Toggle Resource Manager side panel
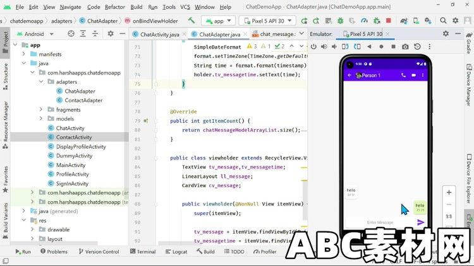Viewport: 474px width, 266px height. click(5, 125)
